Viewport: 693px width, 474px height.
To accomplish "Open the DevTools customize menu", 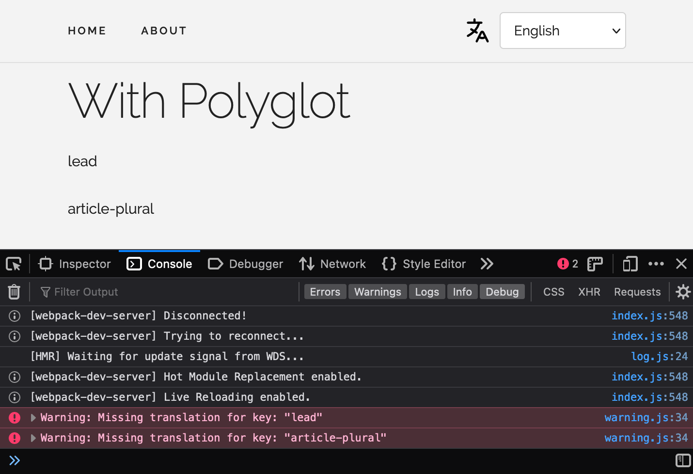I will pos(656,264).
